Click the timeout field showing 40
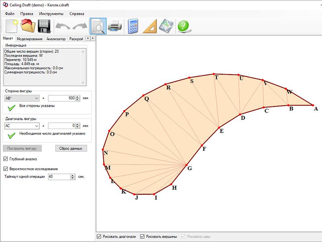This screenshot has height=242, width=322. [59, 177]
